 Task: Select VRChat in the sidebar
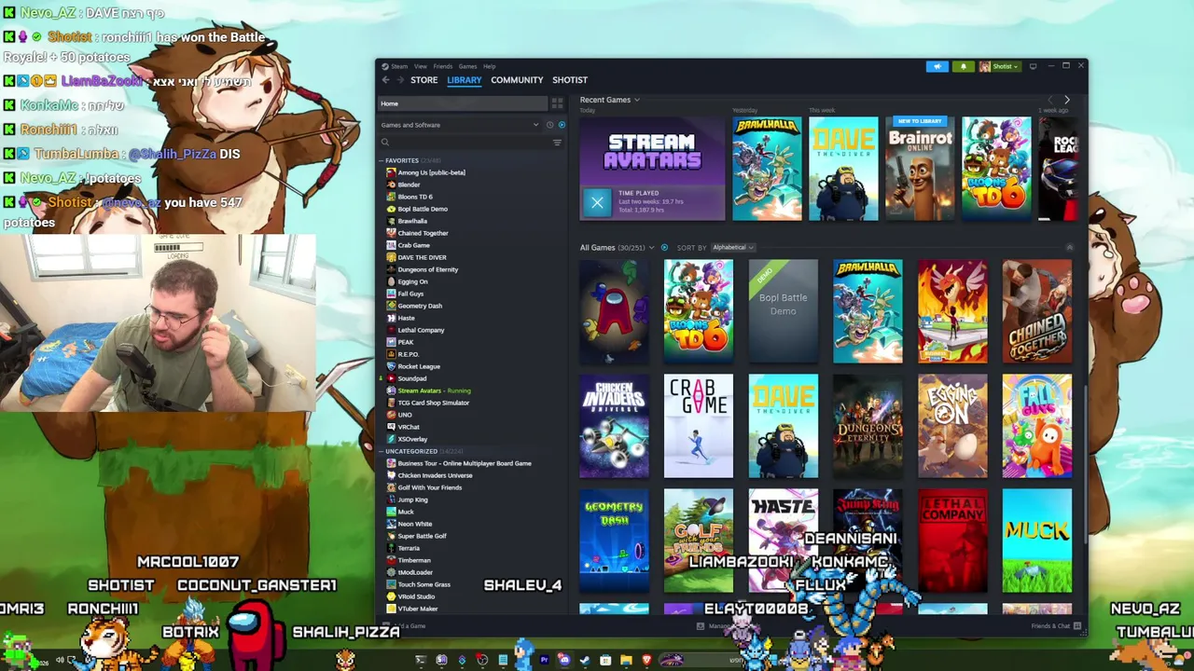tap(409, 427)
